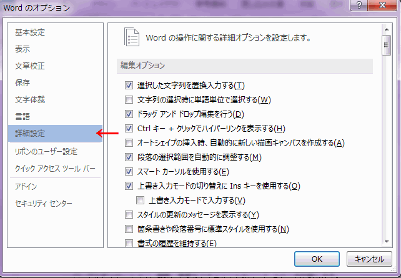Close the Word のオプション dialog

point(382,5)
